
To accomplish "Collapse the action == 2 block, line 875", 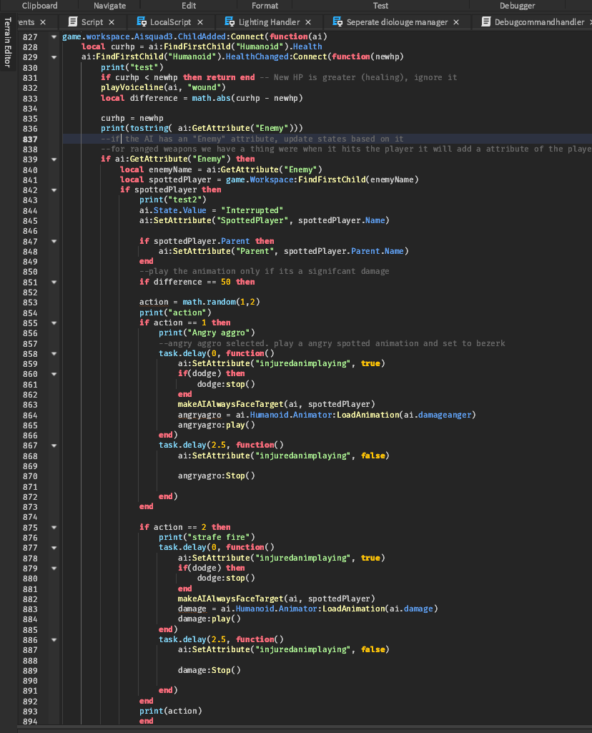I will click(x=54, y=527).
